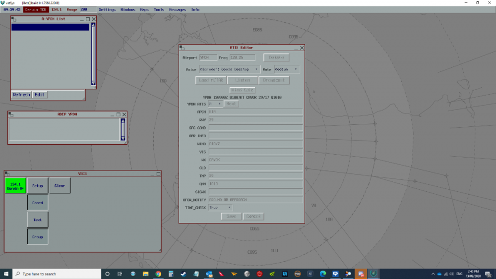Open the Settings menu

coord(107,9)
